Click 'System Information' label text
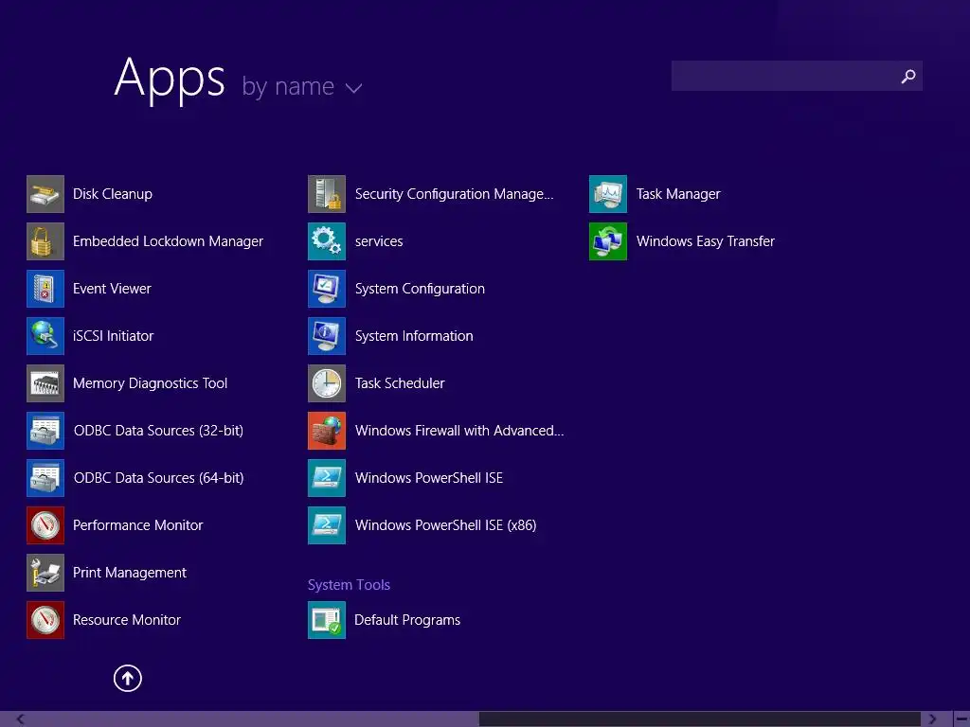This screenshot has width=970, height=727. [x=414, y=336]
